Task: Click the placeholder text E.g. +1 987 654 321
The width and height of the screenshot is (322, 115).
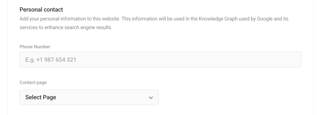Action: tap(51, 60)
